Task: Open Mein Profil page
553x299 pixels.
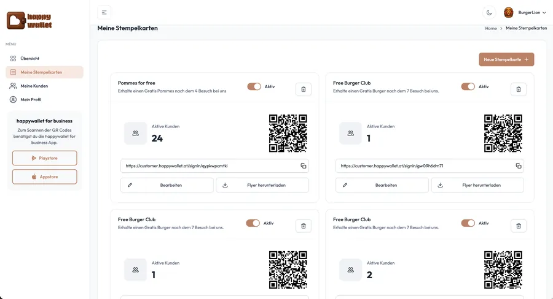Action: 44,99
